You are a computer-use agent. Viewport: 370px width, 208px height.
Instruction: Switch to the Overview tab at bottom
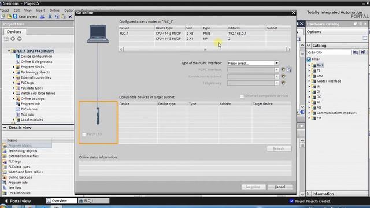[x=61, y=200]
